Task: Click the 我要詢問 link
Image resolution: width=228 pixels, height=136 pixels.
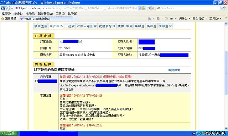Action: [x=174, y=70]
